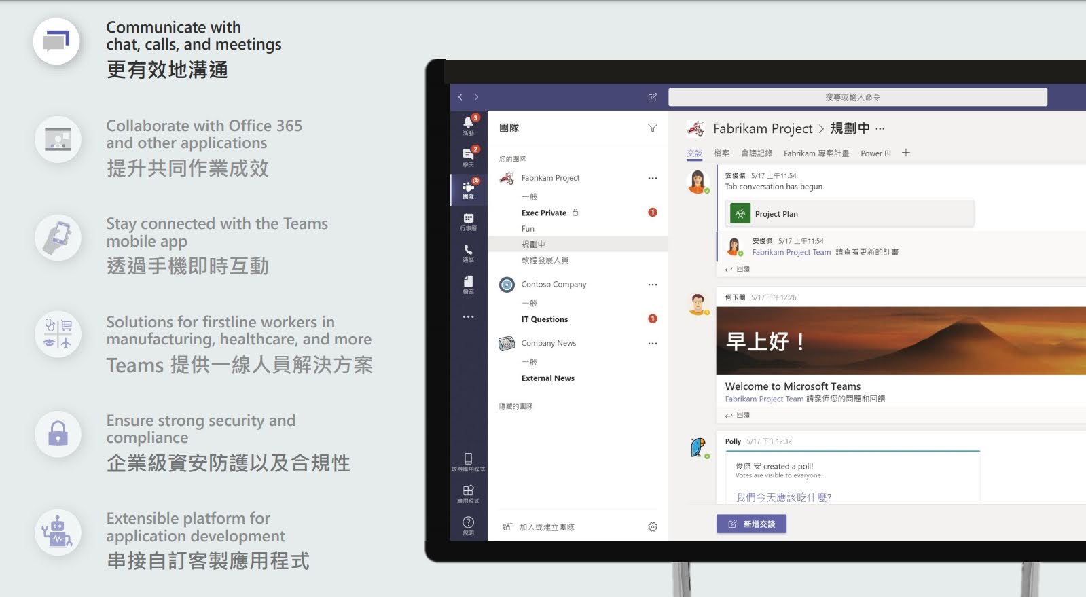Expand the hidden teams section
This screenshot has width=1086, height=597.
click(x=515, y=406)
